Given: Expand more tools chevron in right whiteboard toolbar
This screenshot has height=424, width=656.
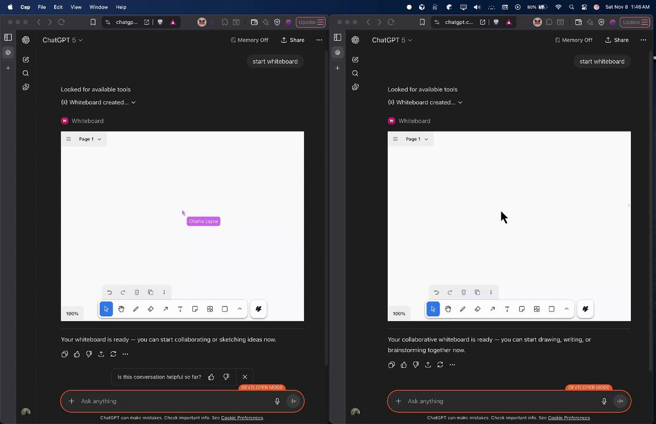Looking at the screenshot, I should pos(566,309).
